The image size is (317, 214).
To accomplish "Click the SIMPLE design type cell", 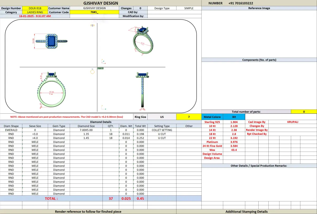I will [189, 8].
